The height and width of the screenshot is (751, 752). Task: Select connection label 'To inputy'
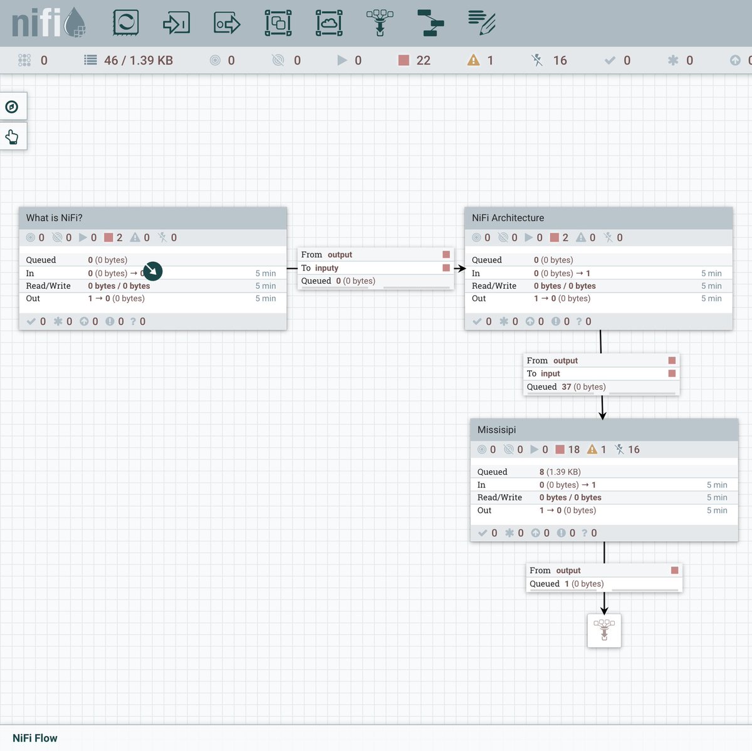[x=320, y=267]
